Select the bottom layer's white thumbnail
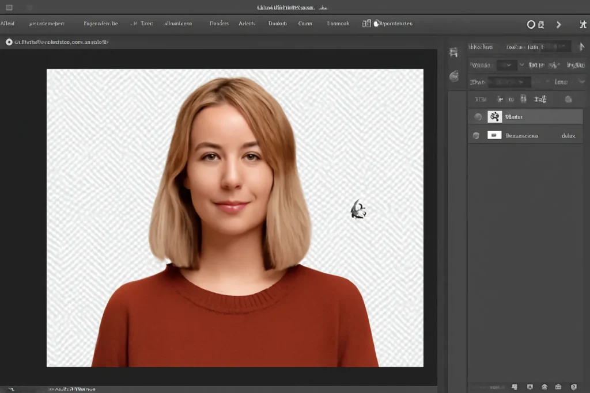590x393 pixels. tap(494, 135)
